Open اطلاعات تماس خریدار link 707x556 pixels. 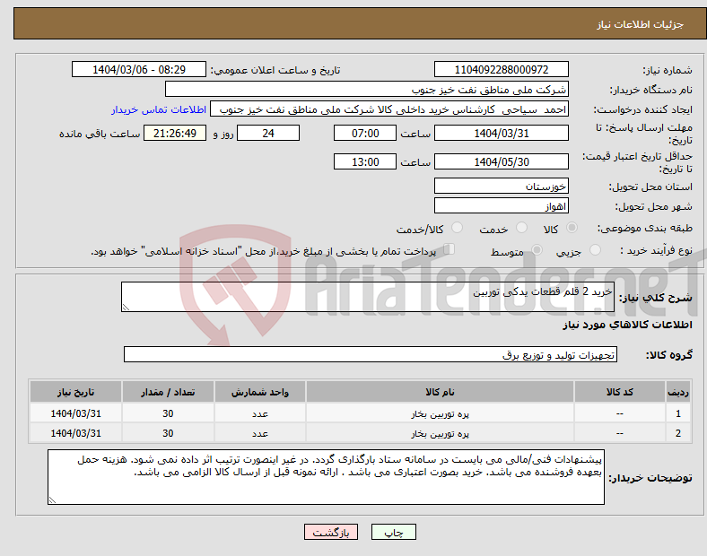point(159,109)
